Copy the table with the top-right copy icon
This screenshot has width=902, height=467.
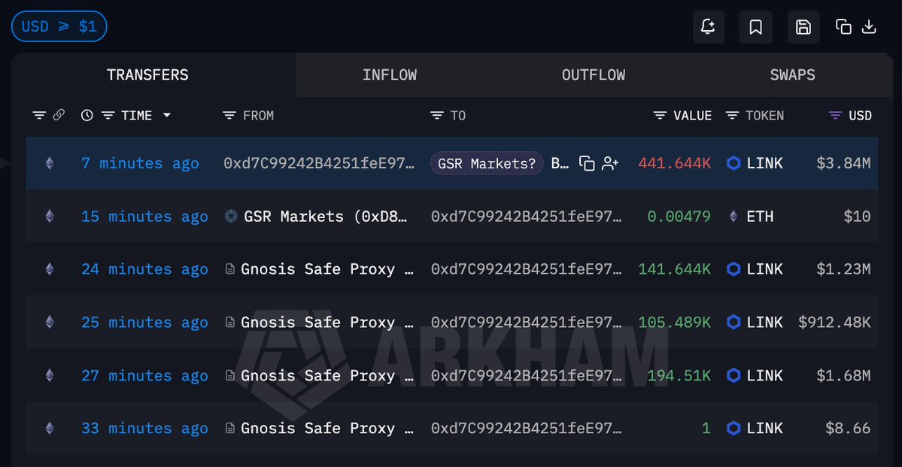pos(843,26)
